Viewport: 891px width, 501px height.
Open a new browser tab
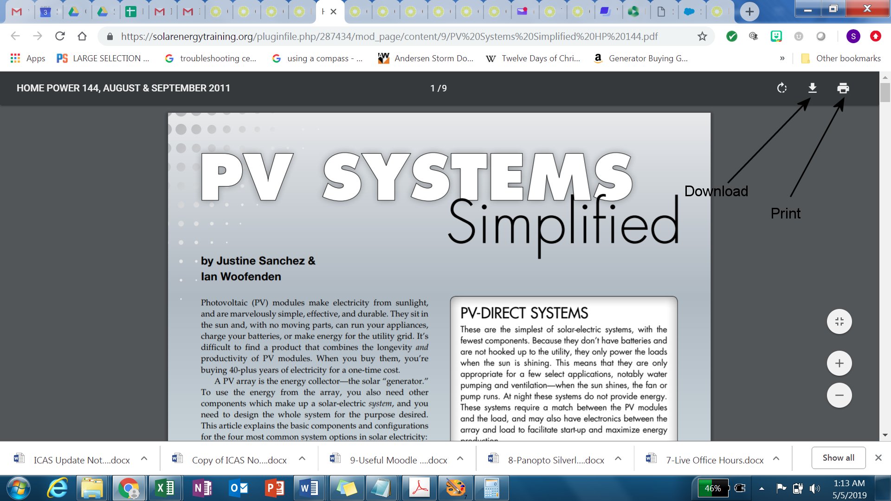749,12
